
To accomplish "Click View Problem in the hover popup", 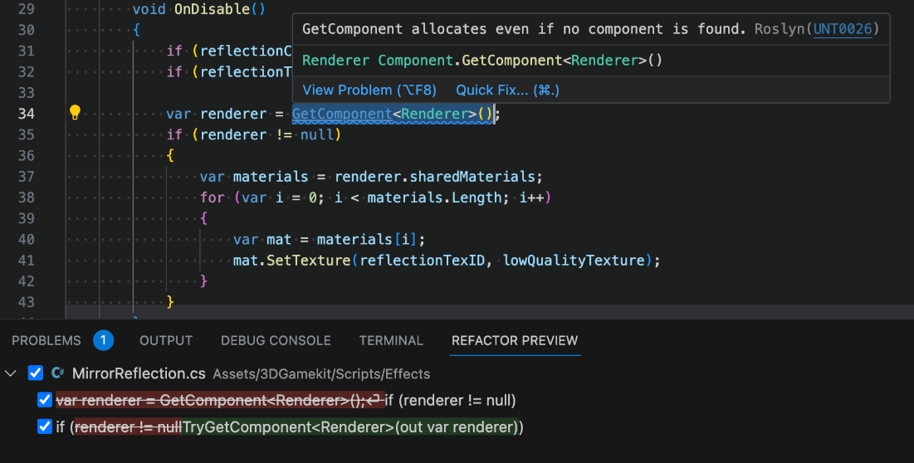I will [369, 90].
